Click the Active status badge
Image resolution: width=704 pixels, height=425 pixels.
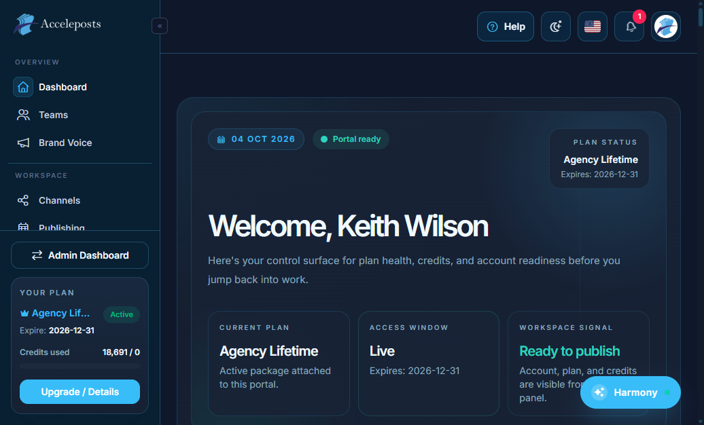pyautogui.click(x=122, y=314)
